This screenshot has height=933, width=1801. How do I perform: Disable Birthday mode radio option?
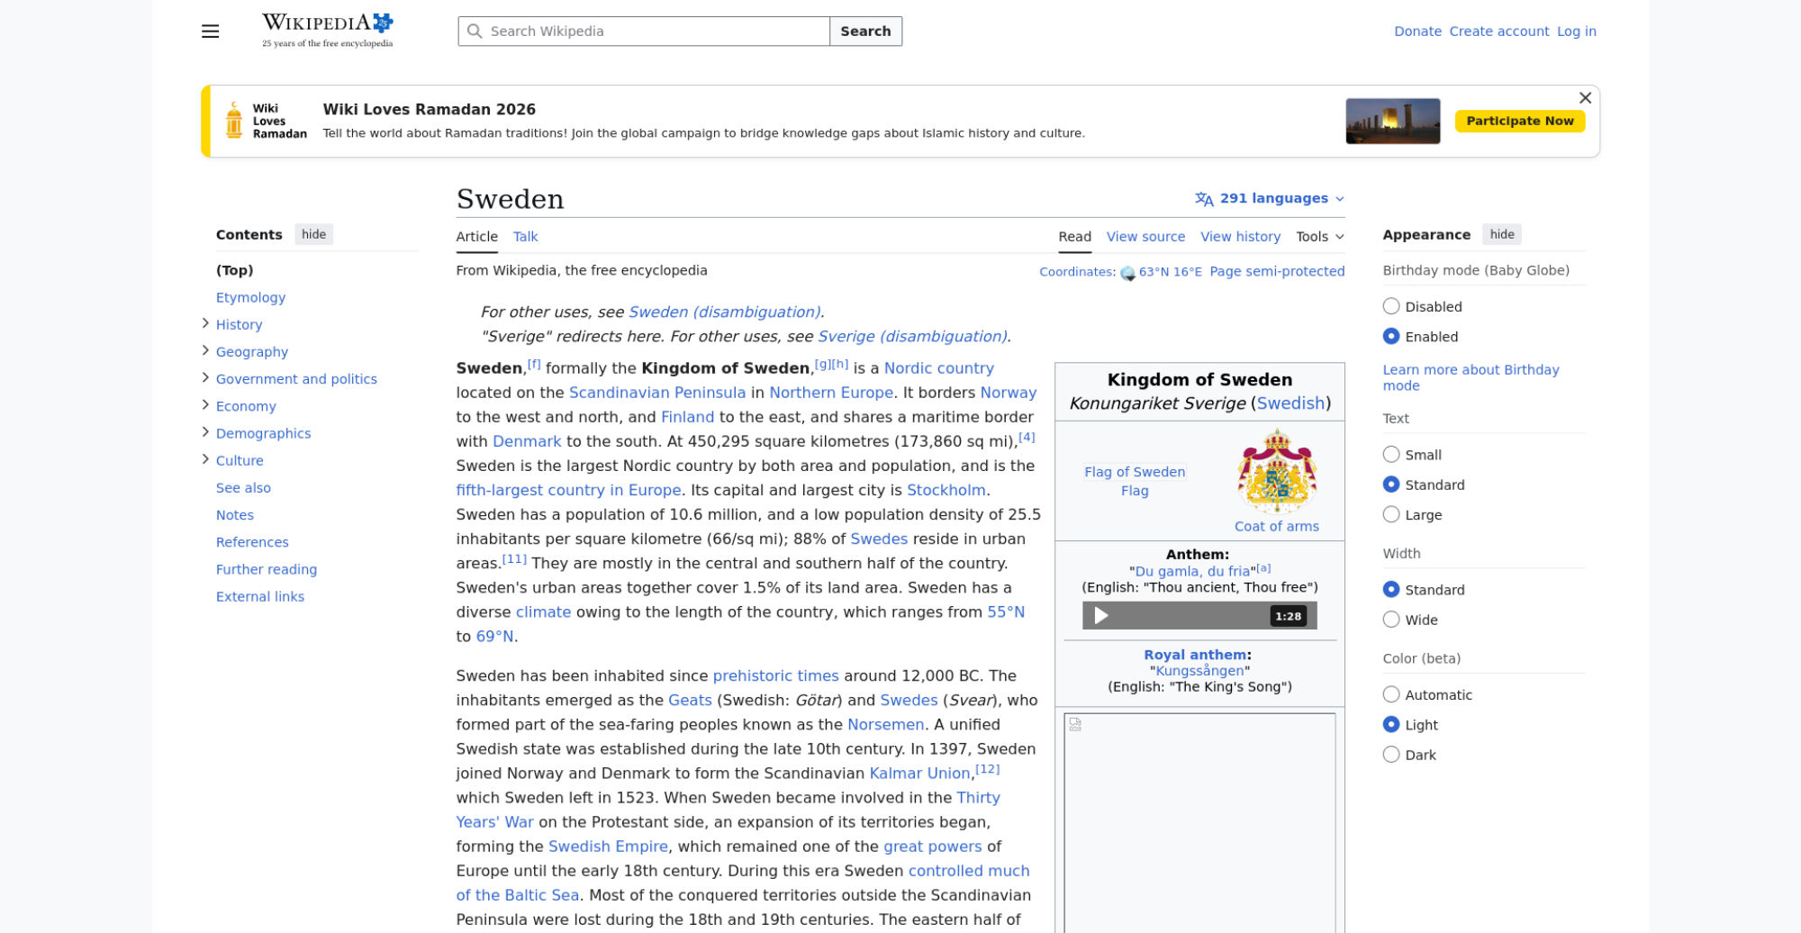[1391, 306]
